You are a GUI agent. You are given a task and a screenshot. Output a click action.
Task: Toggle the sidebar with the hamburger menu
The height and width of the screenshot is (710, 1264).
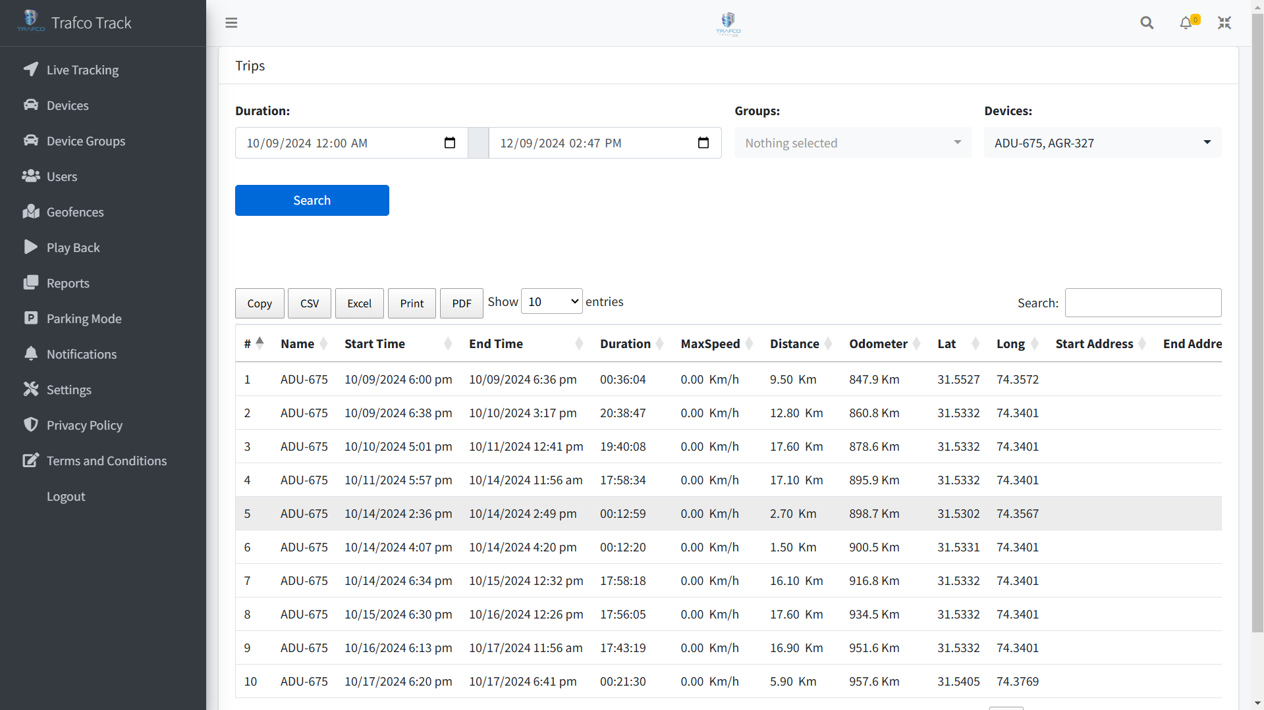click(231, 22)
